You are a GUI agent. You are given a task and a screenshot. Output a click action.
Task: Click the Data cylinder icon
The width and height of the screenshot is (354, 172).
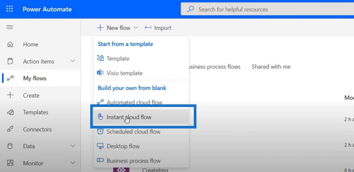pyautogui.click(x=10, y=146)
